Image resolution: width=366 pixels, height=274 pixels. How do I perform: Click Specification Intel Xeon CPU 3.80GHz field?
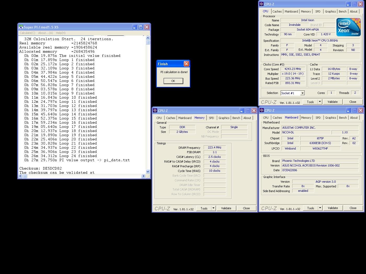(x=320, y=41)
